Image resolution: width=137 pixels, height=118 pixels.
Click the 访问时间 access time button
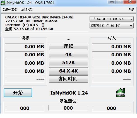pos(68,79)
